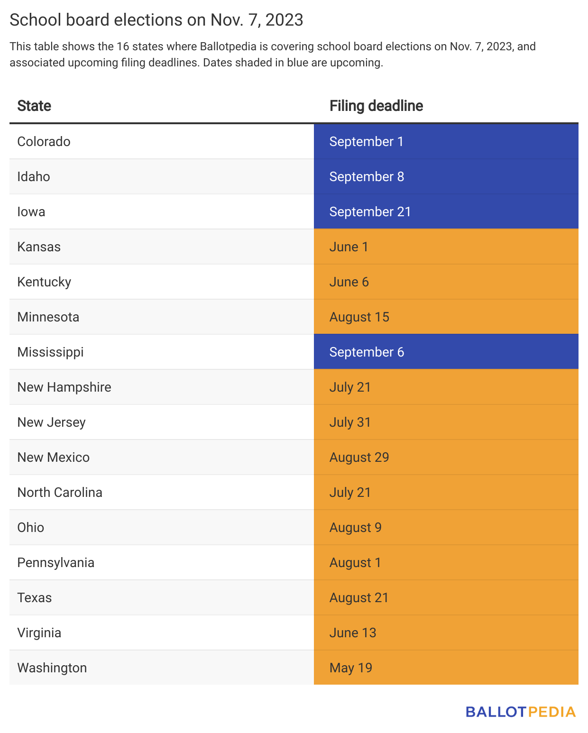The width and height of the screenshot is (588, 733).
Task: Select the Colorado row
Action: [294, 141]
